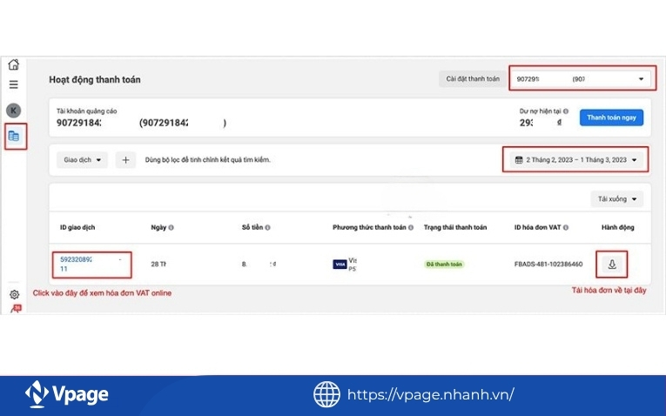Open the ad account selector dropdown
This screenshot has width=666, height=416.
point(581,79)
